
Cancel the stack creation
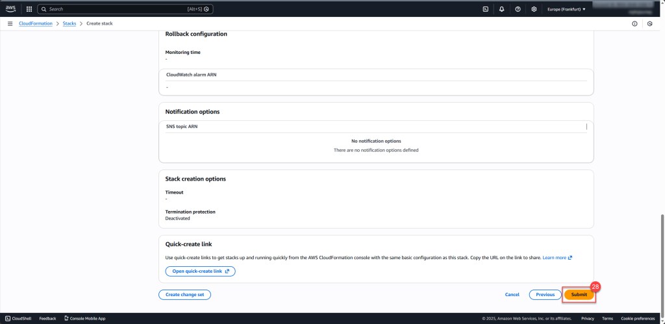tap(512, 295)
